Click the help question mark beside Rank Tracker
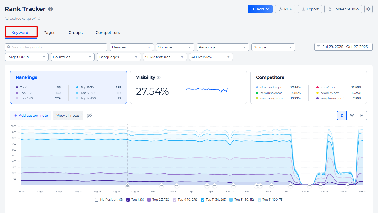 pos(50,9)
